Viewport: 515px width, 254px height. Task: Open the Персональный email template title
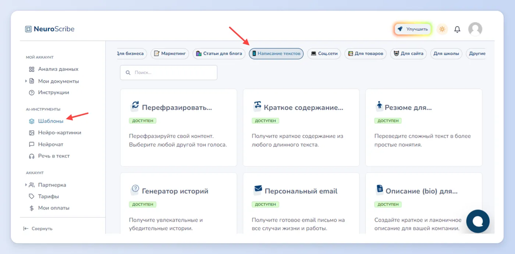point(301,191)
